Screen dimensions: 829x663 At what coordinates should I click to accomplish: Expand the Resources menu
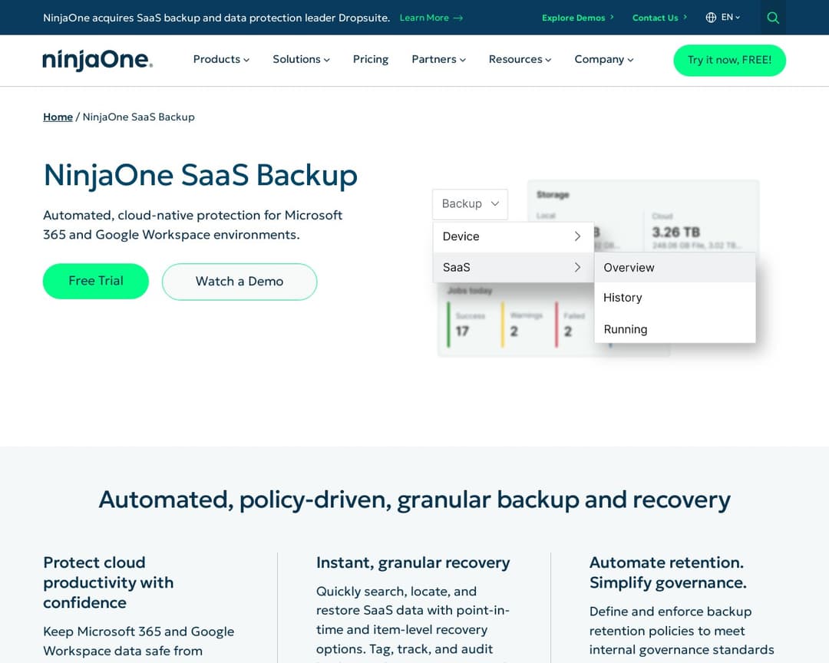pyautogui.click(x=520, y=59)
